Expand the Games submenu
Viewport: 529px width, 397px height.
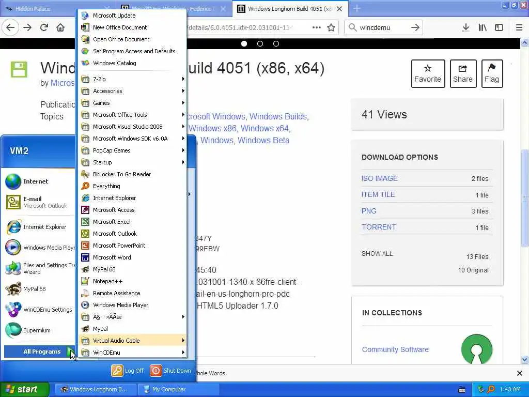tap(132, 103)
